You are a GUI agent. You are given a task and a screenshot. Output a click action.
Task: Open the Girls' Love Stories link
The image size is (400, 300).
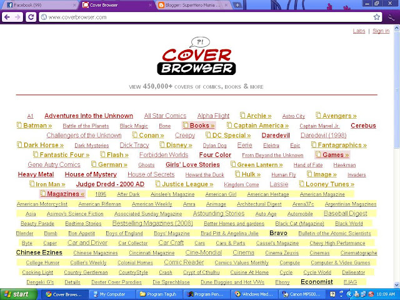click(192, 164)
